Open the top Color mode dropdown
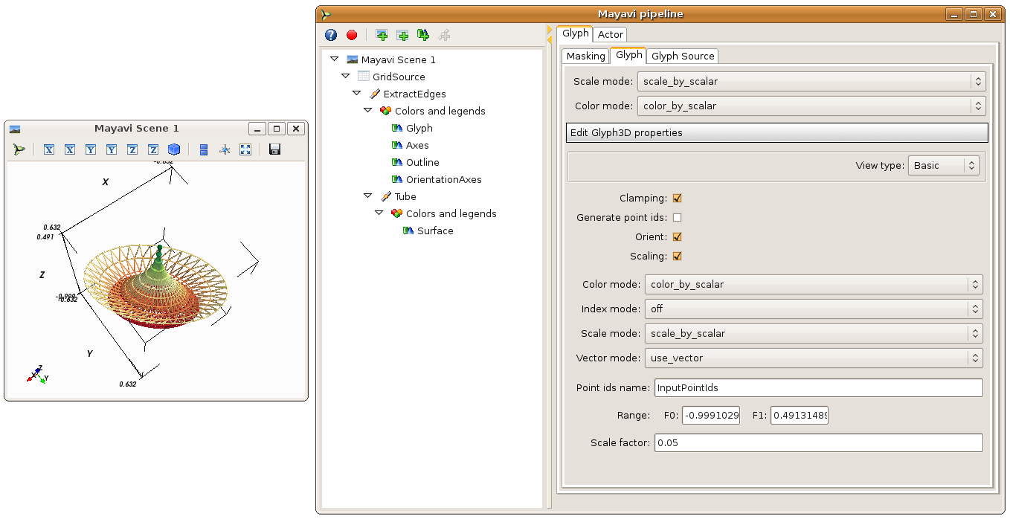This screenshot has height=519, width=1010. tap(811, 106)
